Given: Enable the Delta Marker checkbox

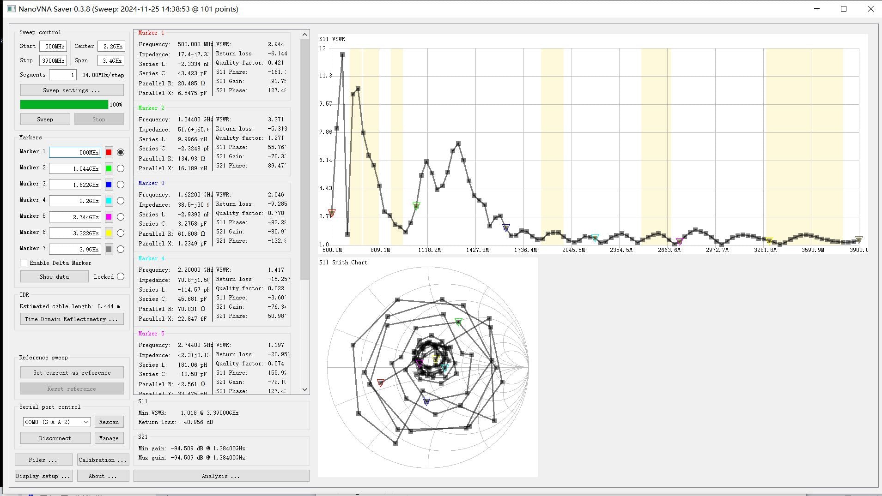Looking at the screenshot, I should [24, 263].
